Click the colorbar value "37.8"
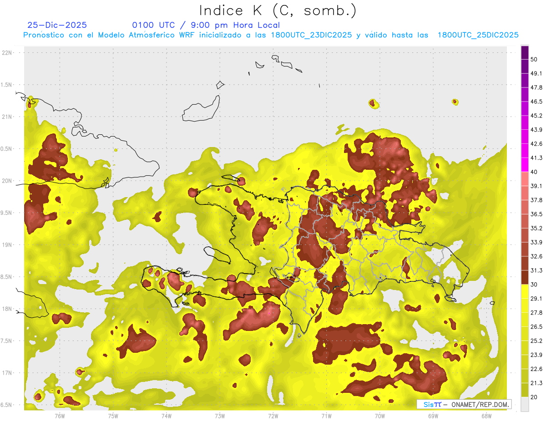The width and height of the screenshot is (546, 422). (536, 200)
